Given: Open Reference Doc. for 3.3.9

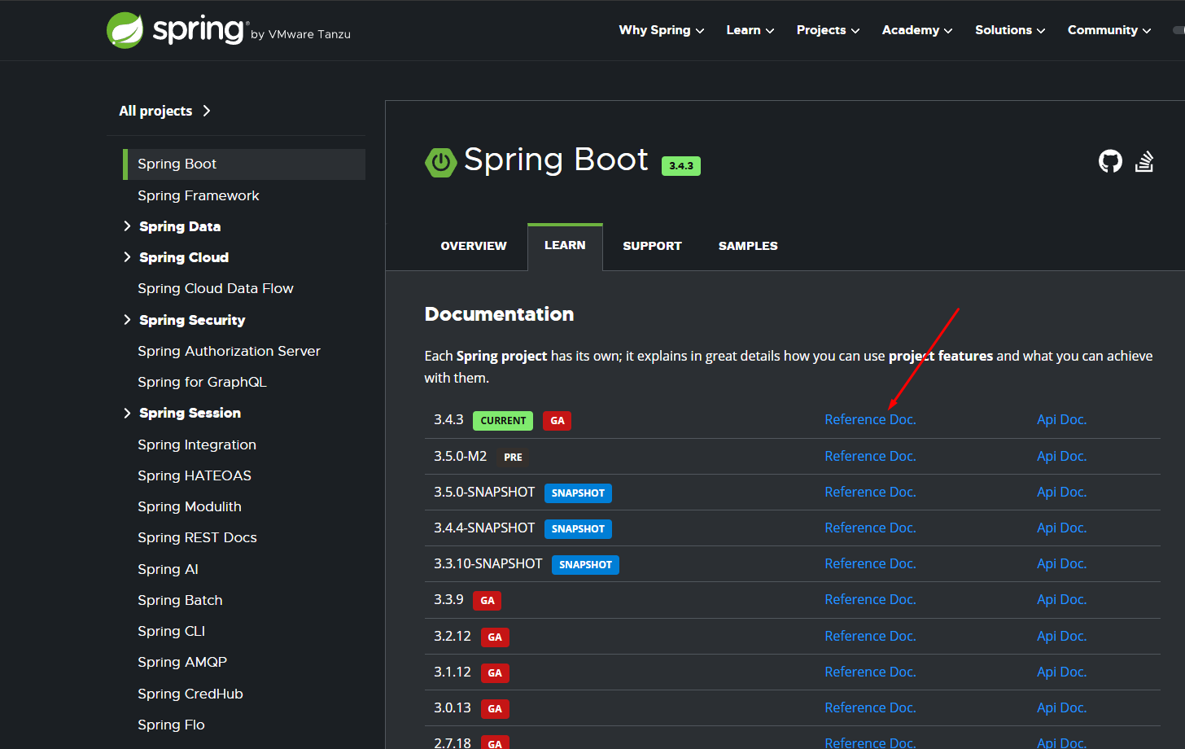Looking at the screenshot, I should 870,599.
